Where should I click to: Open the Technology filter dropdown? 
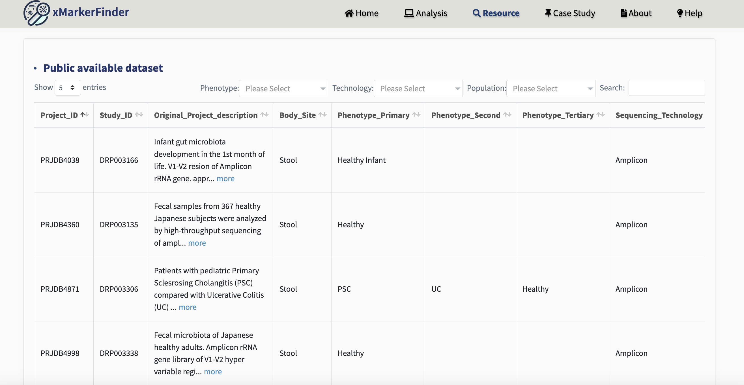418,88
